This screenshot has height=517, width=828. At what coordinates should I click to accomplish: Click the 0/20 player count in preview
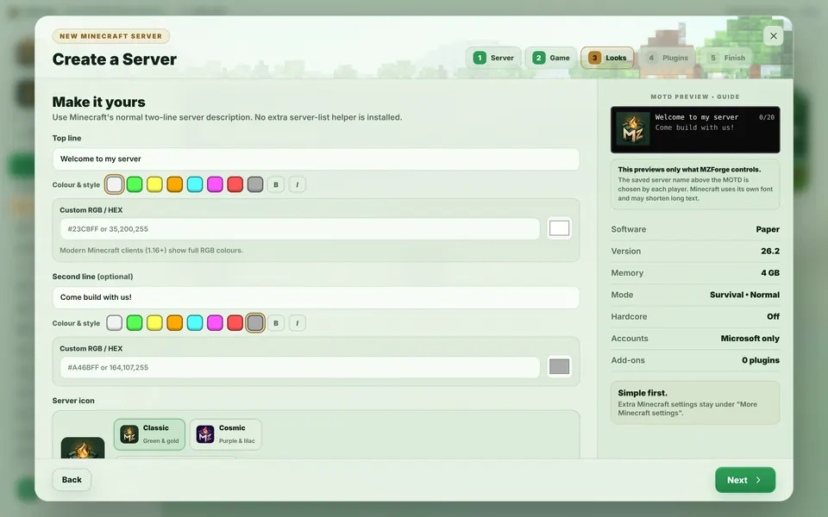click(766, 117)
